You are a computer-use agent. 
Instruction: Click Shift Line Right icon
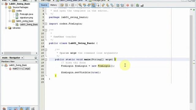(122, 5)
